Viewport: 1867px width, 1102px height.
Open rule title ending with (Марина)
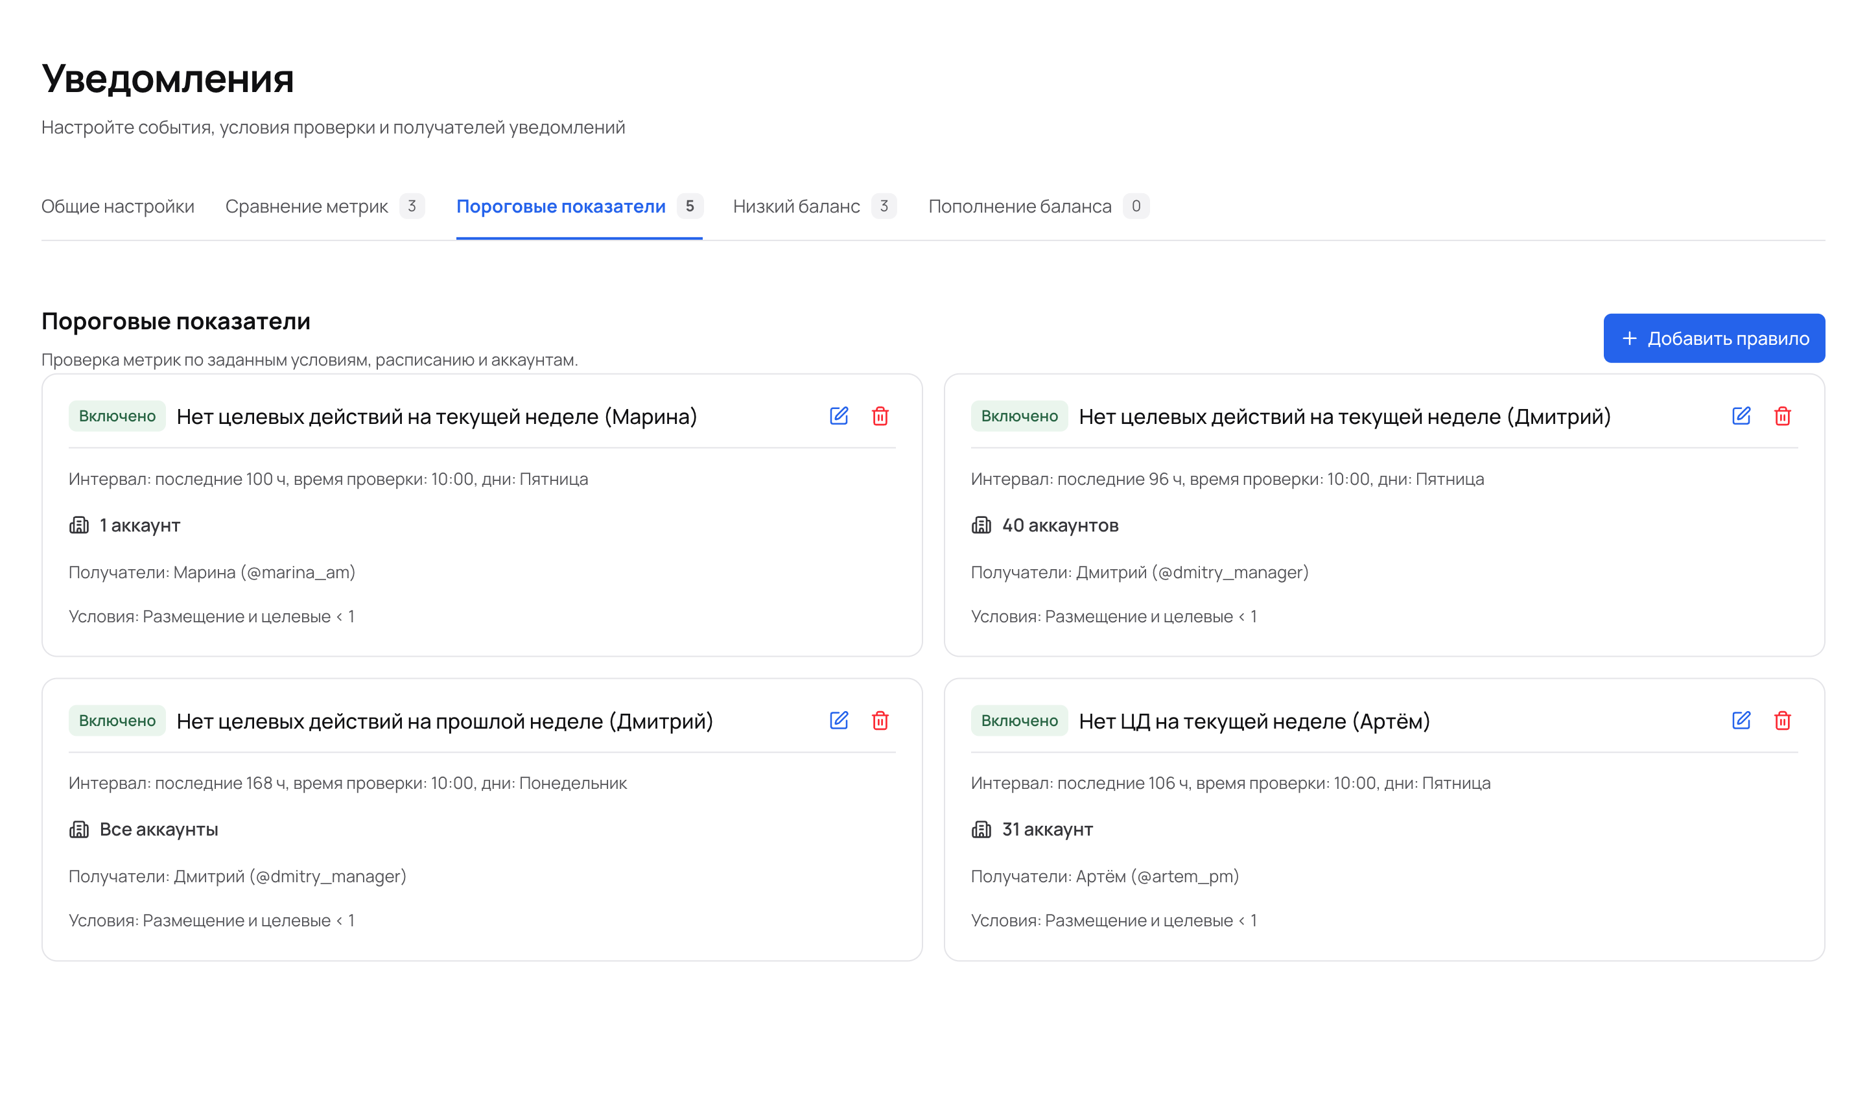point(437,417)
